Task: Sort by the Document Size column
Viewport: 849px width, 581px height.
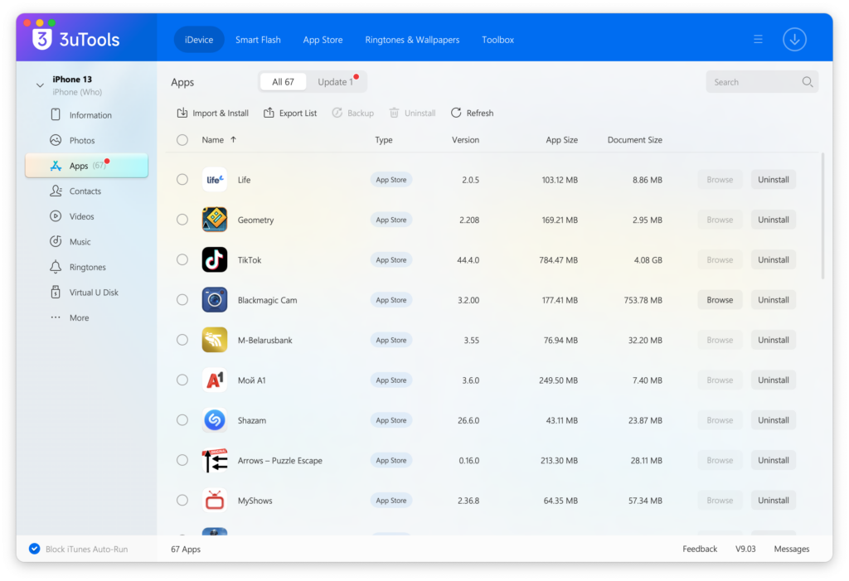Action: (634, 140)
